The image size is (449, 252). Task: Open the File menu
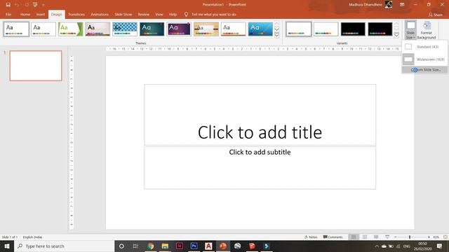pyautogui.click(x=8, y=14)
